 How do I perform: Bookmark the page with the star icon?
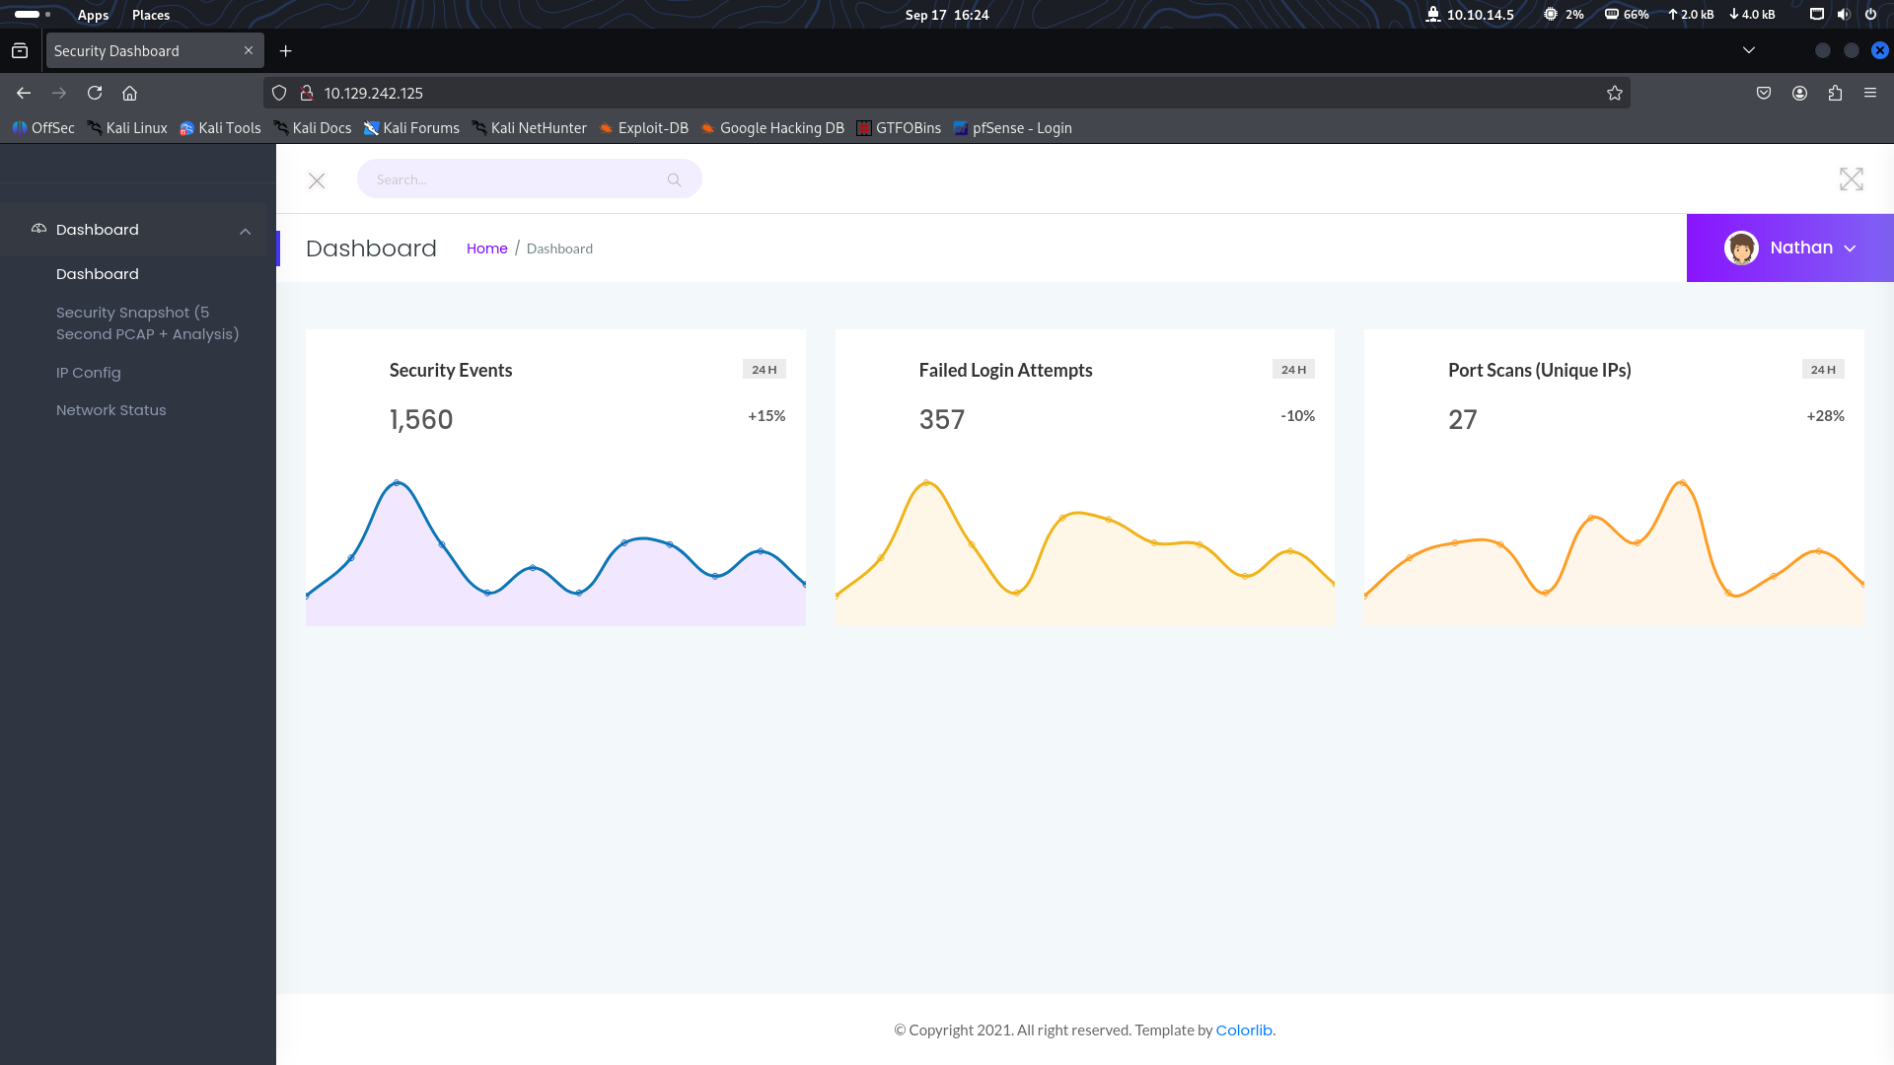click(x=1615, y=93)
